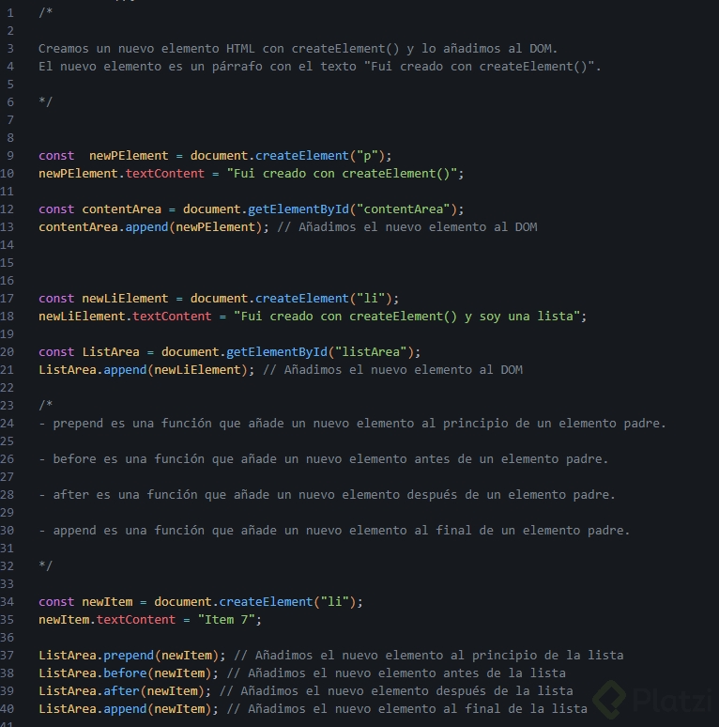
Task: Click the append call with newItem, line 40
Action: pos(125,709)
